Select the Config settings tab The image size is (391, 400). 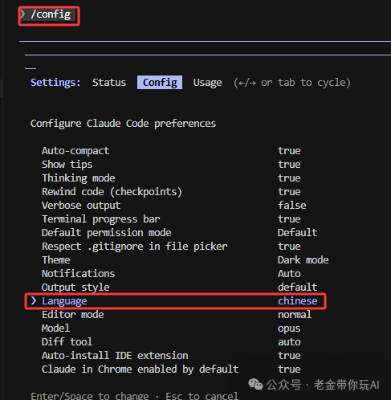pyautogui.click(x=160, y=83)
